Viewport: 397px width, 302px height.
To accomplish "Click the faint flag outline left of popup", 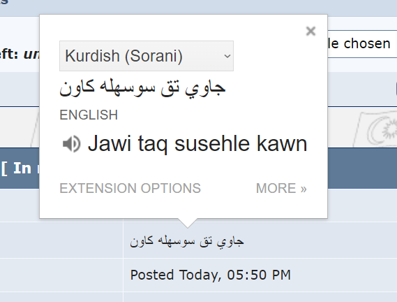I will tap(35, 128).
